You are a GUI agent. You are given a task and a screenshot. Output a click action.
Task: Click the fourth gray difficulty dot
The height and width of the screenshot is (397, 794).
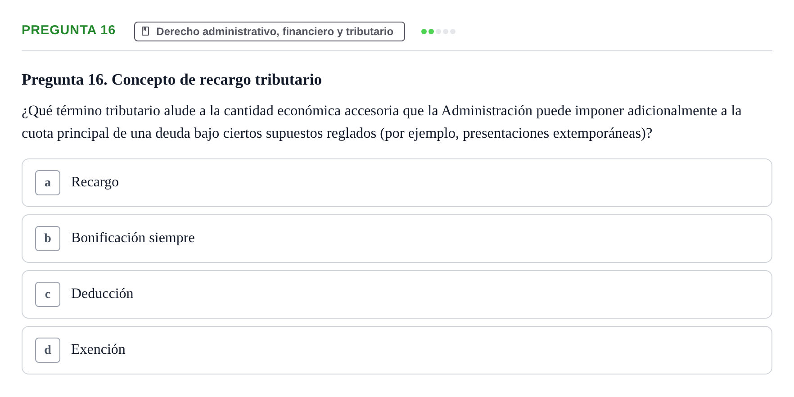tap(446, 32)
